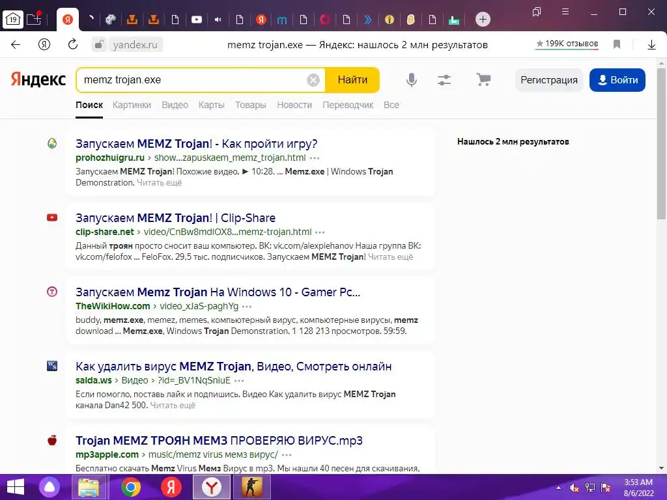Expand Читать ещё under the salda.ws result

(x=173, y=405)
